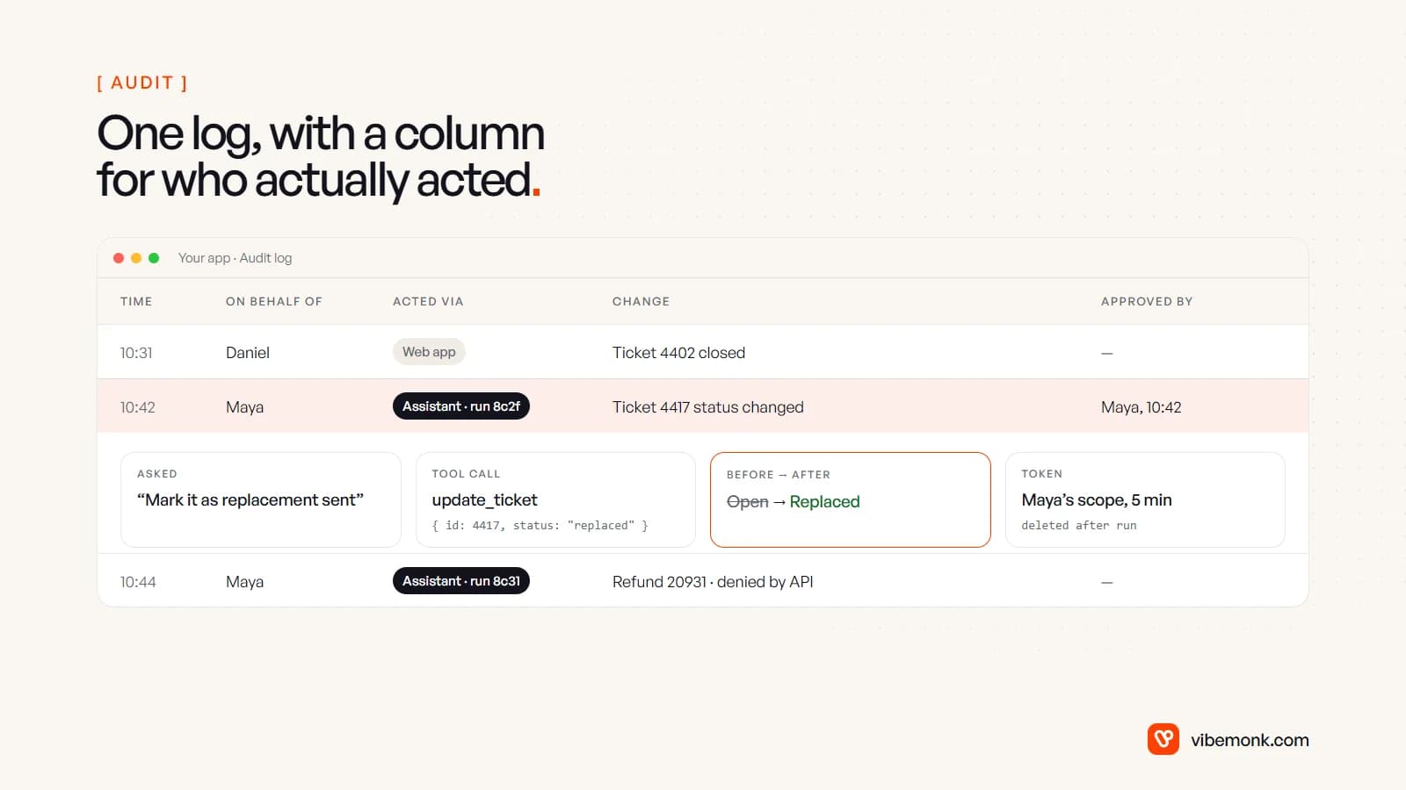
Task: Open the Assistant run 8c31 badge
Action: (461, 581)
